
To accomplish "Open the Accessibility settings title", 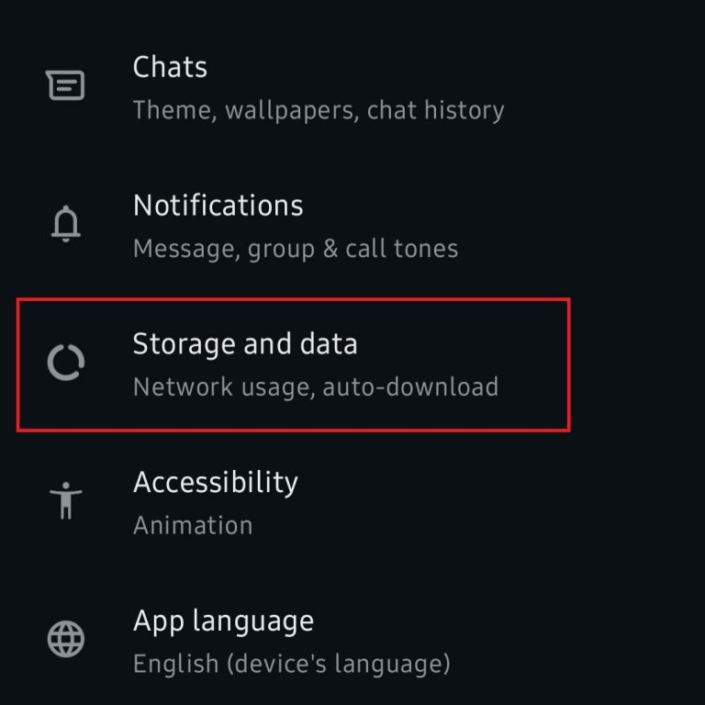I will click(216, 482).
